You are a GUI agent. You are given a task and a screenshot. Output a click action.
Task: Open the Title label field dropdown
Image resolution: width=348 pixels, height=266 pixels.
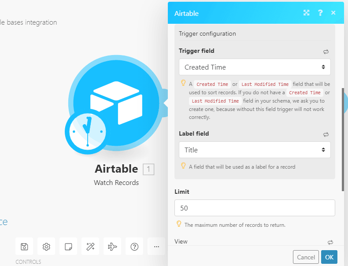tap(255, 150)
